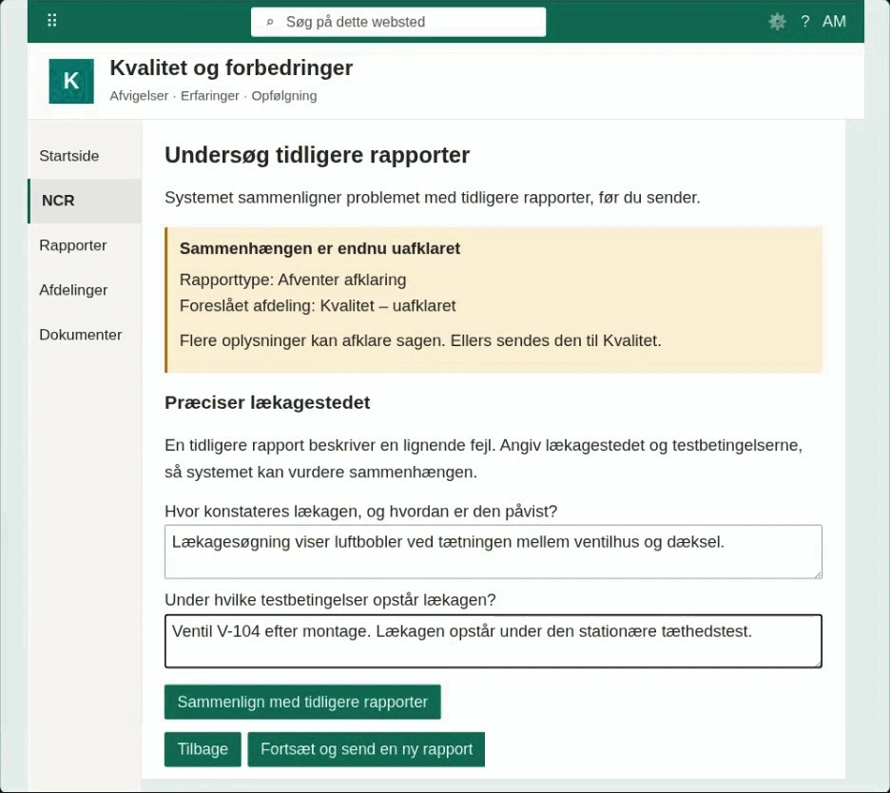The image size is (890, 793).
Task: Click the 'Sammenhængen er endnu uafklaret' notice title
Action: [319, 248]
